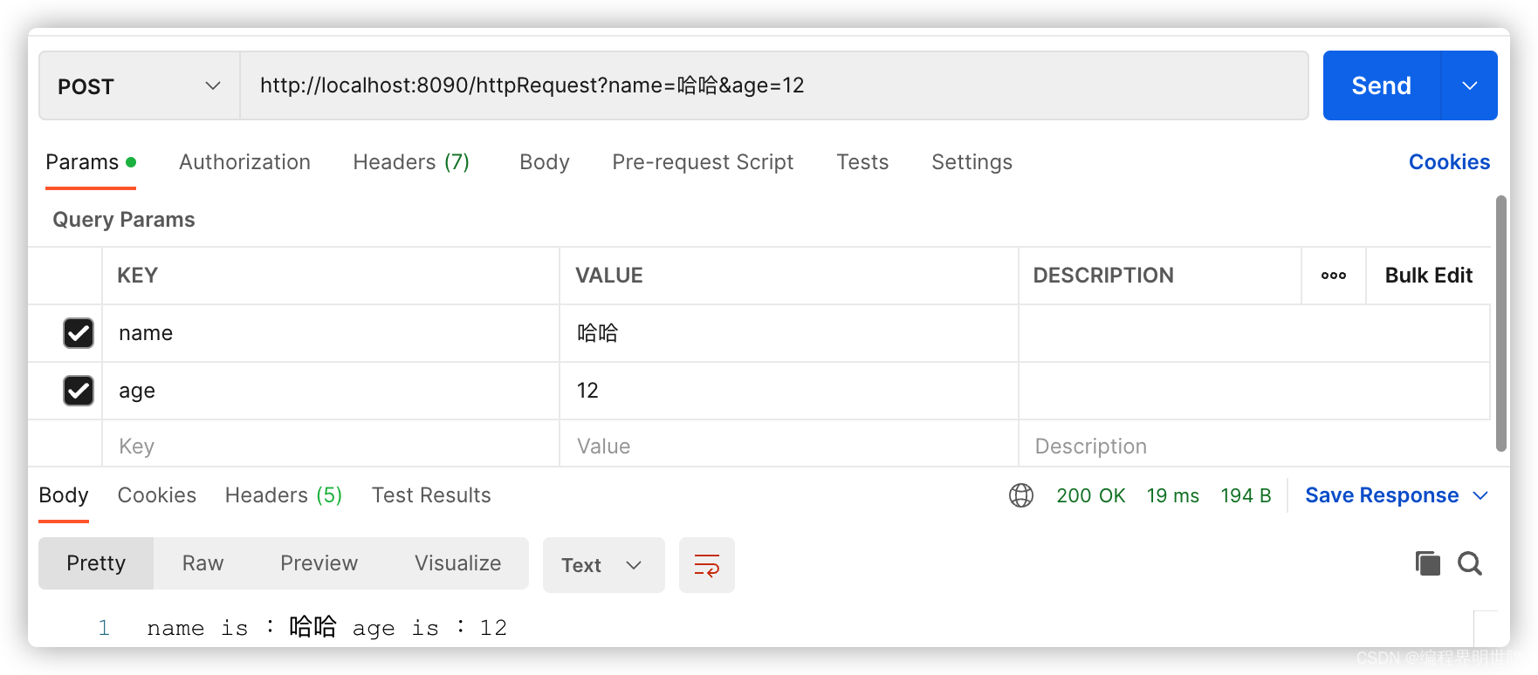
Task: Open the three-dots column options icon
Action: [x=1333, y=276]
